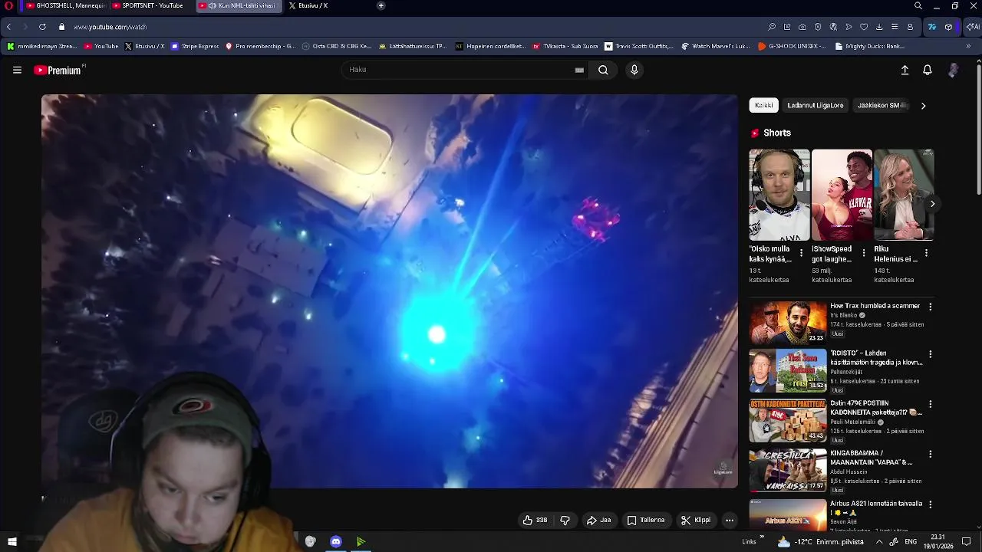
Task: Open the Windows notification center icon
Action: pos(967,542)
